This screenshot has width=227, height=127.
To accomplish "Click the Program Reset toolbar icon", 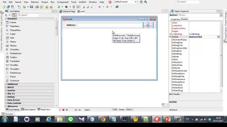I will pyautogui.click(x=78, y=7).
